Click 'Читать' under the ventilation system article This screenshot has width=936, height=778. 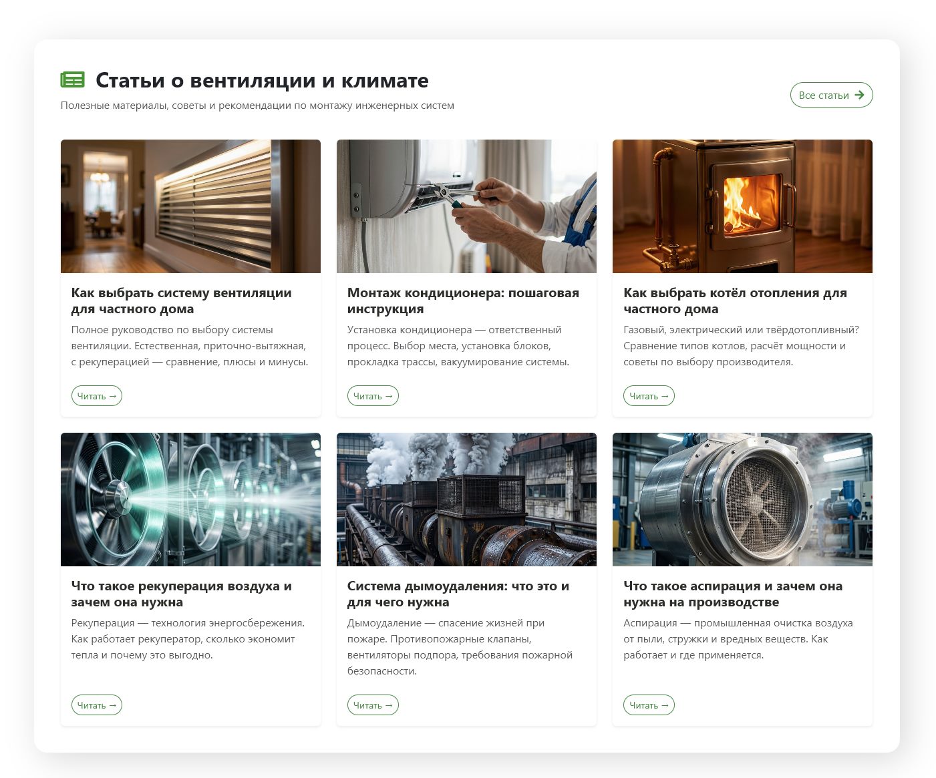click(x=97, y=396)
